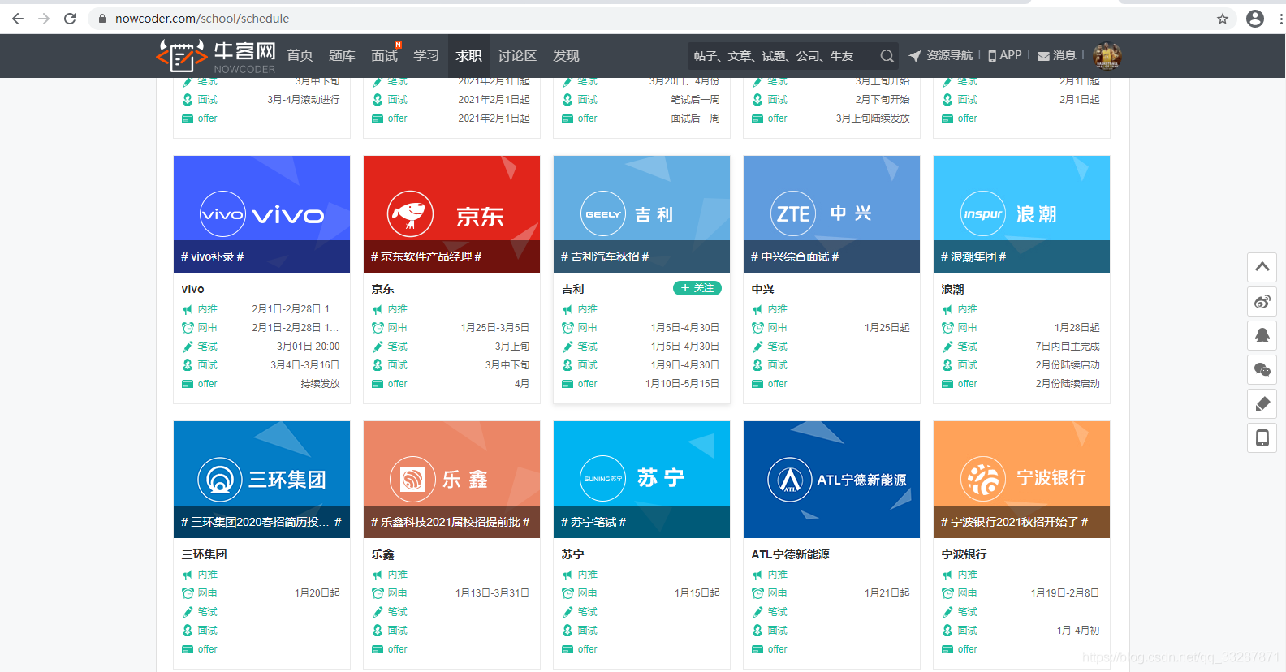
Task: Open the 面试 nav item
Action: click(384, 56)
